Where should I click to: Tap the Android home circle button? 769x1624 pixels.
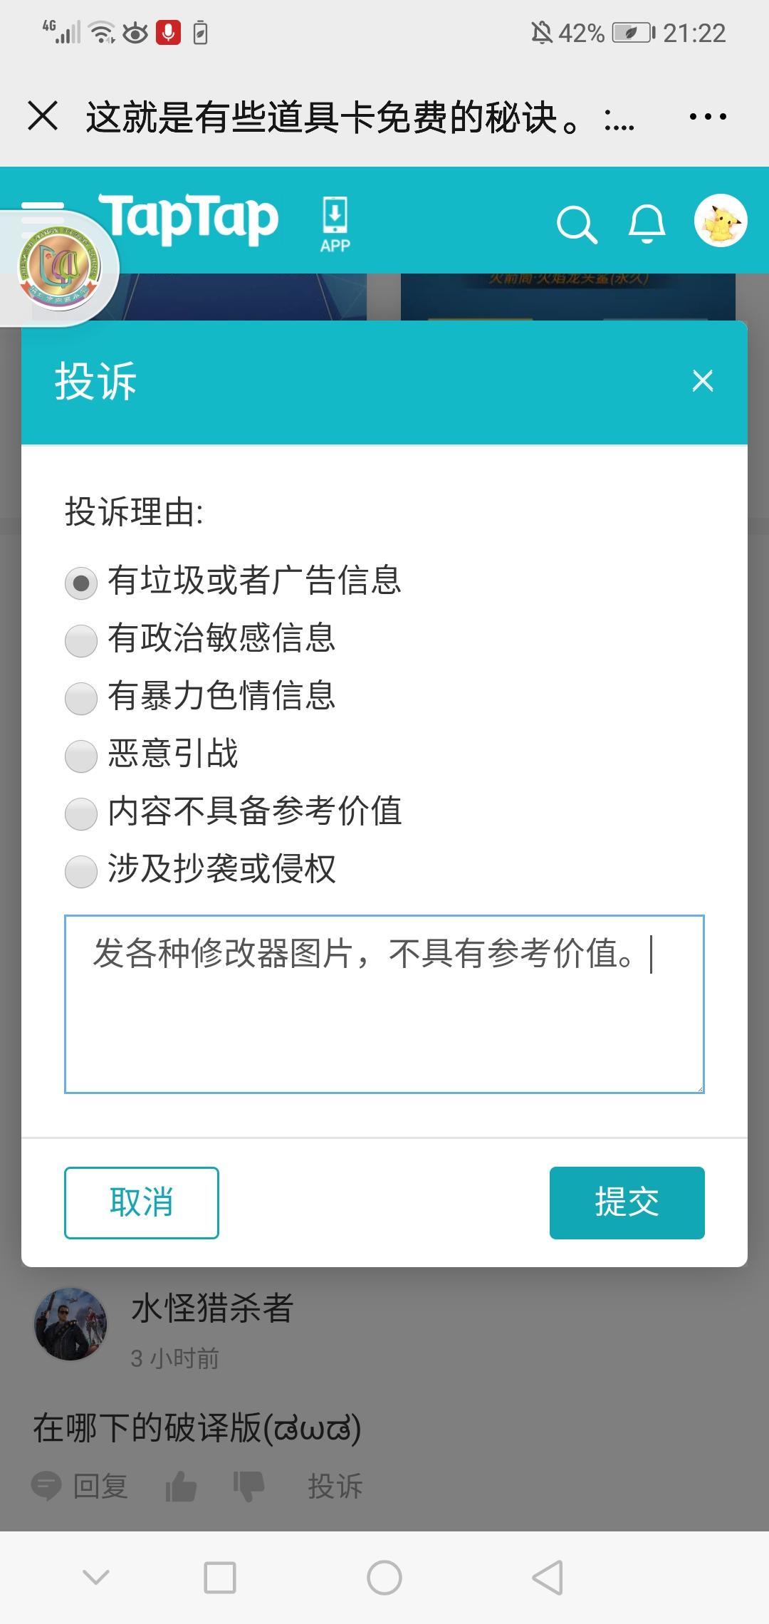pyautogui.click(x=384, y=1577)
